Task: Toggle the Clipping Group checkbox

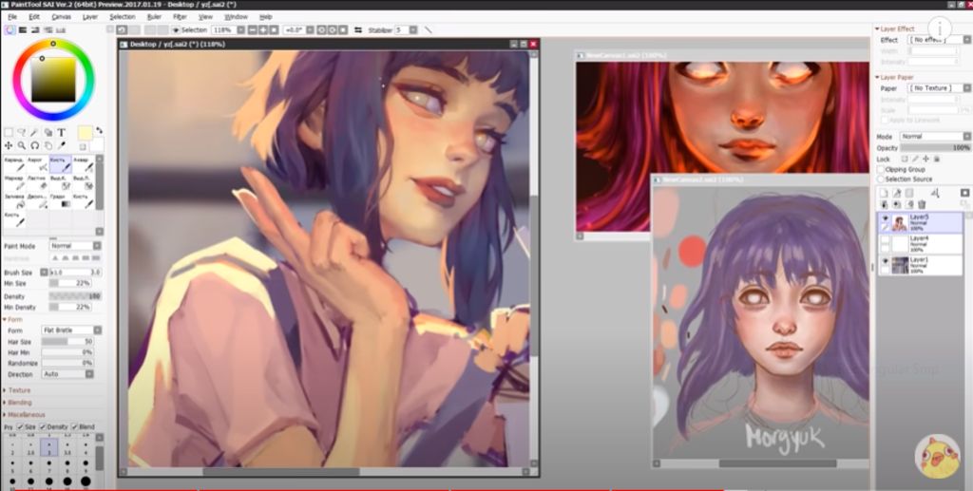Action: tap(880, 169)
